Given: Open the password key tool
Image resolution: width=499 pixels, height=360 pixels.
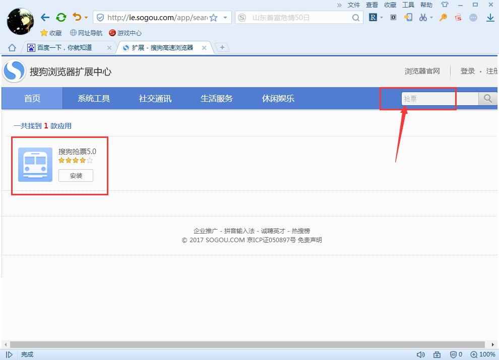Looking at the screenshot, I should (443, 17).
